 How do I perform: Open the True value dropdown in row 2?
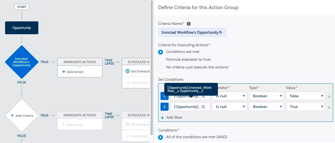306,107
